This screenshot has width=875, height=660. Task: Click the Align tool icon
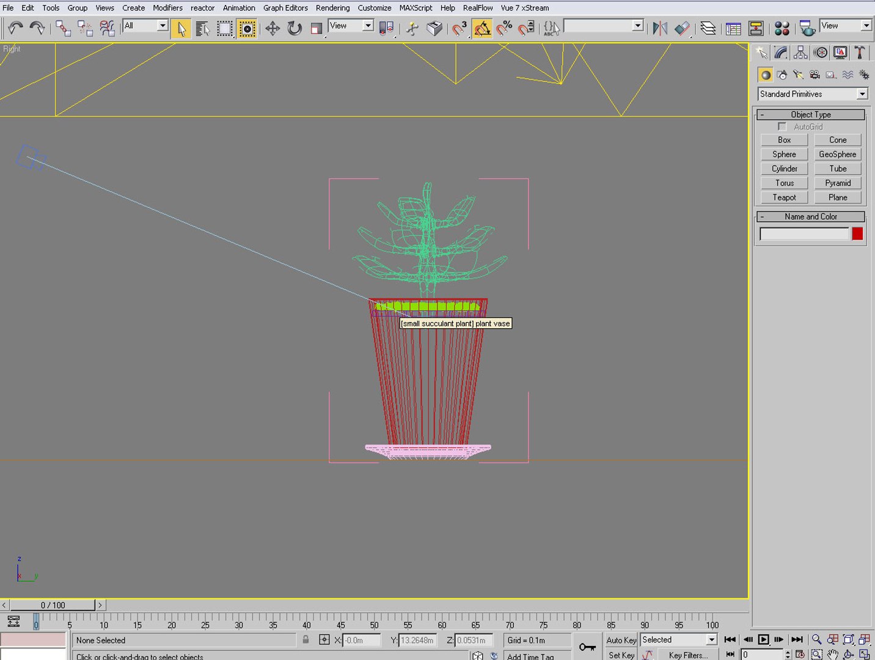click(x=682, y=28)
